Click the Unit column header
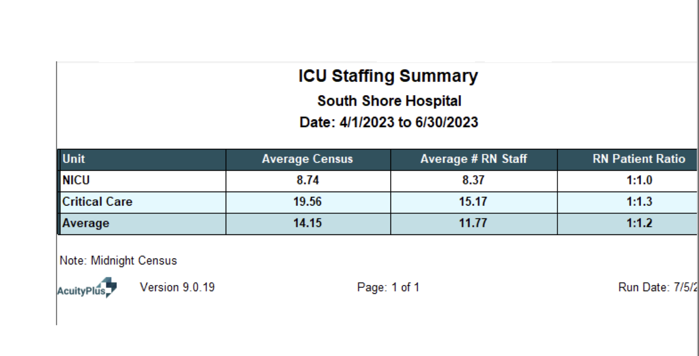The width and height of the screenshot is (699, 356). click(x=74, y=159)
